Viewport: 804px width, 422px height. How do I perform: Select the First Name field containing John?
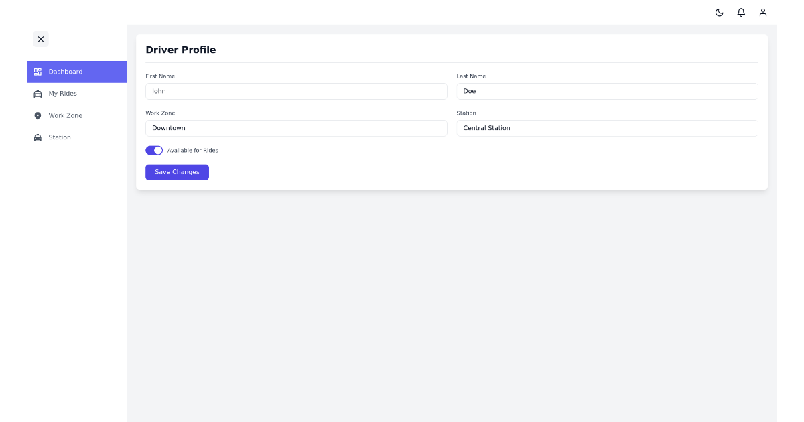296,91
